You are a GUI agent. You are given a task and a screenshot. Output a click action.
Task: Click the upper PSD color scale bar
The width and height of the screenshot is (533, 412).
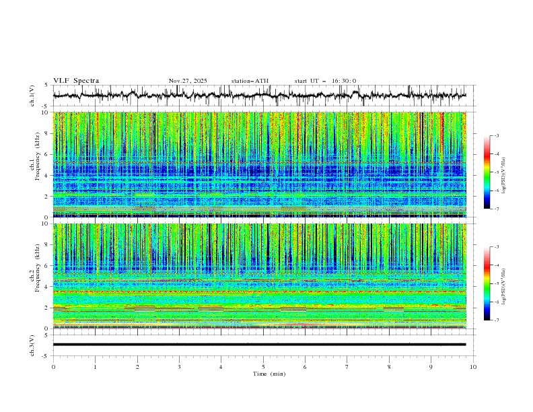click(487, 172)
